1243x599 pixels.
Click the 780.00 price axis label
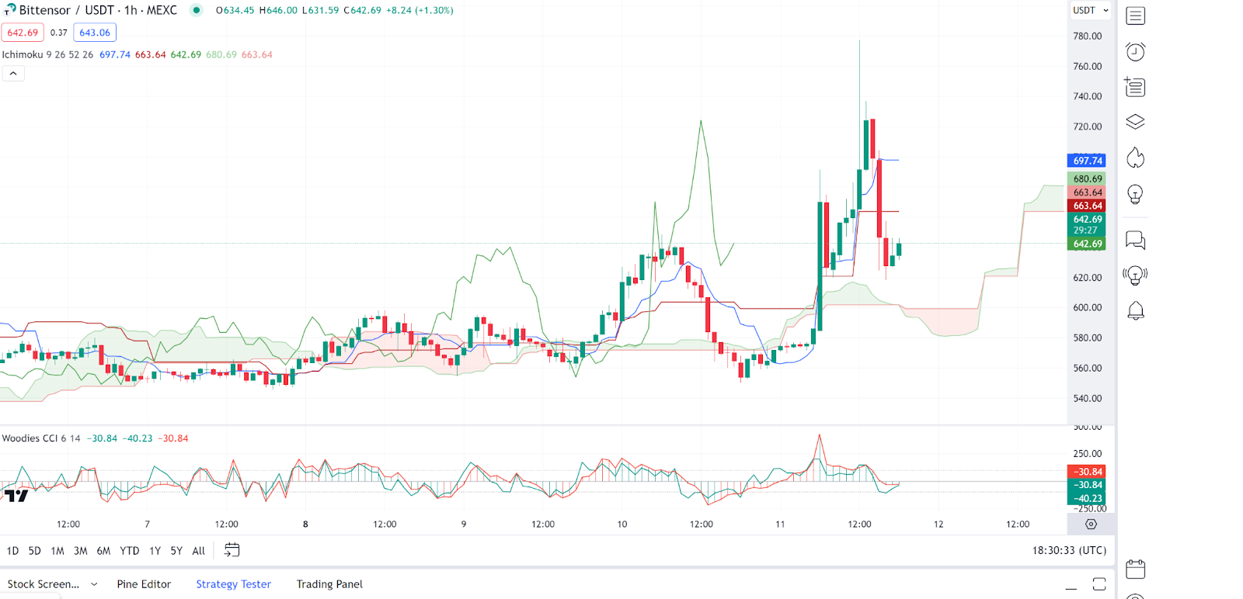(x=1087, y=36)
